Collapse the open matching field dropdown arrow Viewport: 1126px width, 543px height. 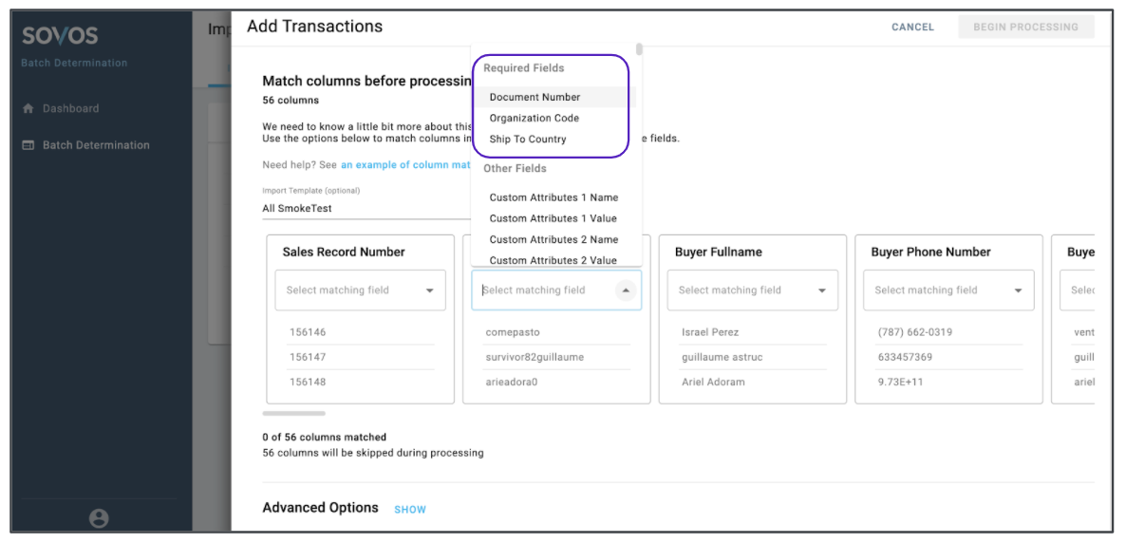tap(625, 290)
